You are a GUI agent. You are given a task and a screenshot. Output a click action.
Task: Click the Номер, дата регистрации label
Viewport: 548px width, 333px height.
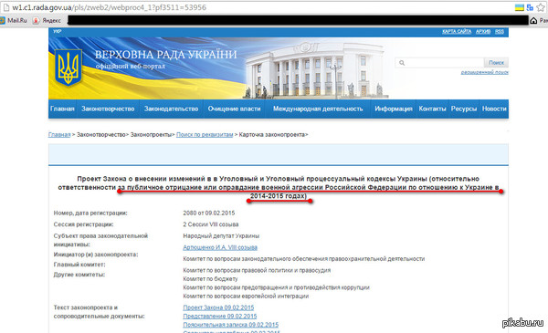click(x=90, y=213)
